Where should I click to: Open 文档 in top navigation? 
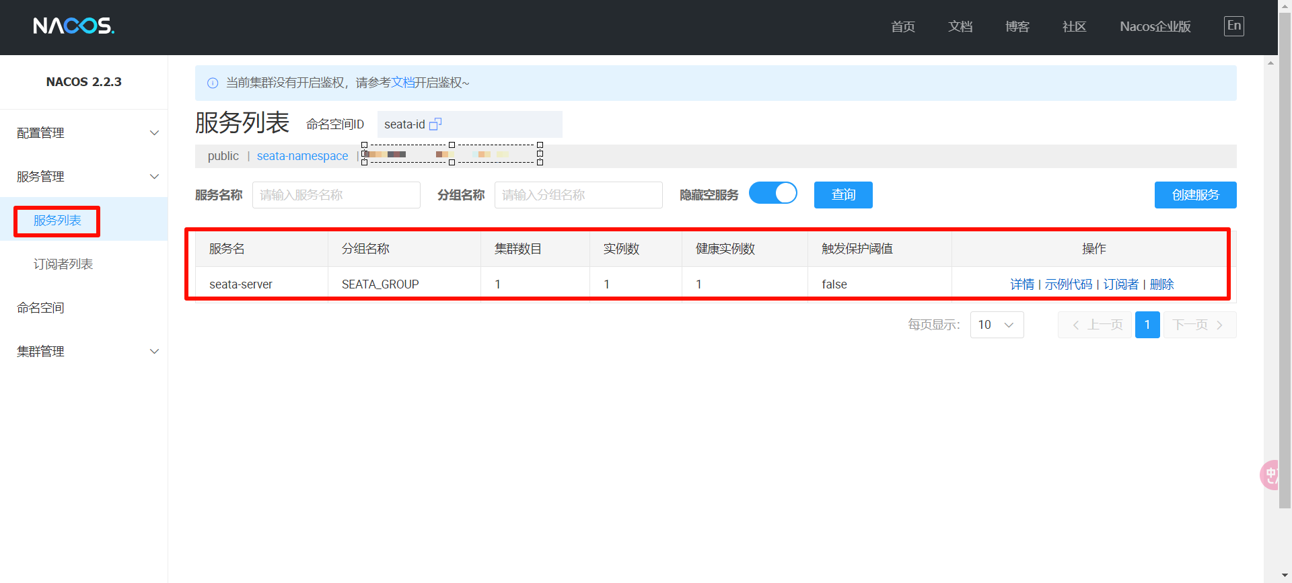point(960,27)
